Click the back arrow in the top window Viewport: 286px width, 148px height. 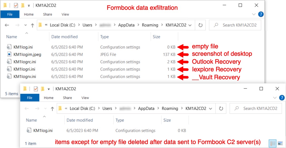(x=7, y=25)
